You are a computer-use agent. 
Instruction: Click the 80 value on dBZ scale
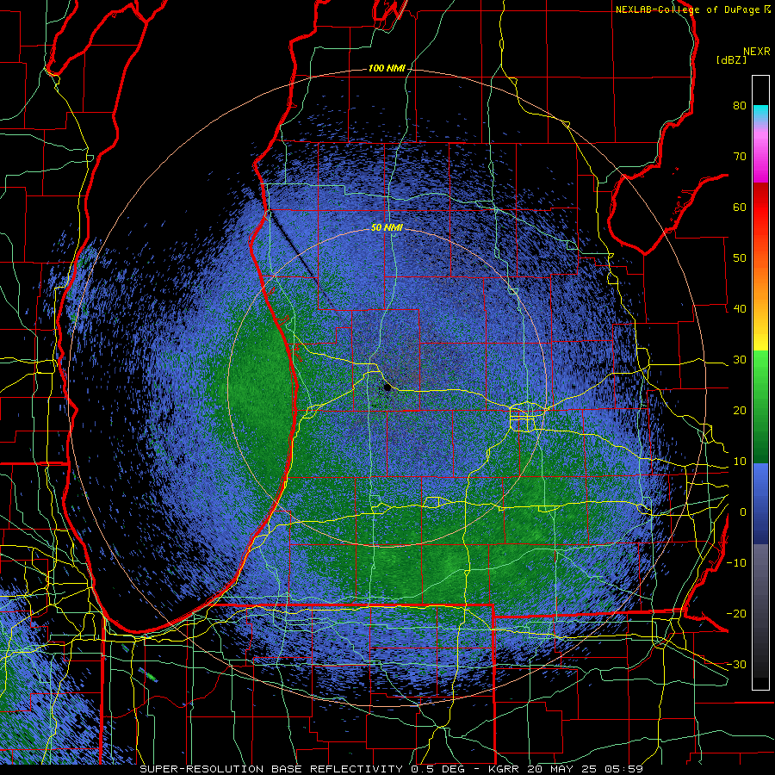click(x=740, y=105)
